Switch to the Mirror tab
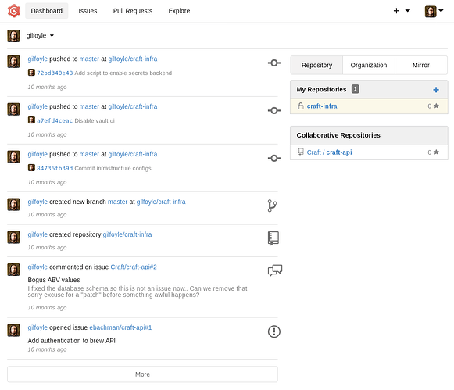454x390 pixels. [x=420, y=65]
